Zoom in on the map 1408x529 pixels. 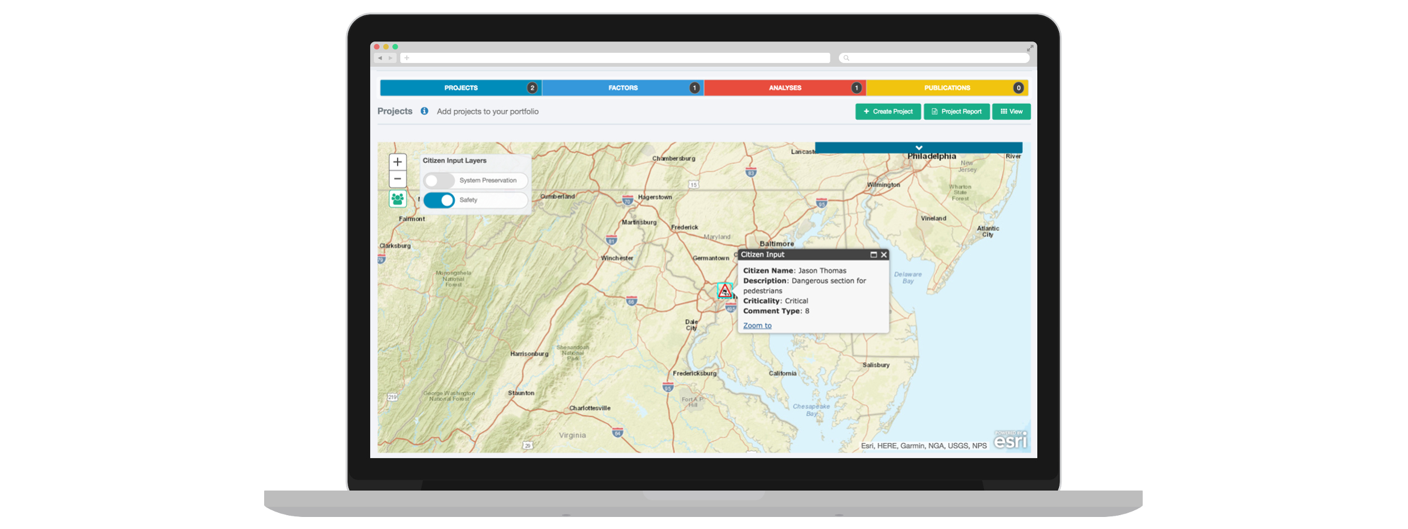click(398, 162)
